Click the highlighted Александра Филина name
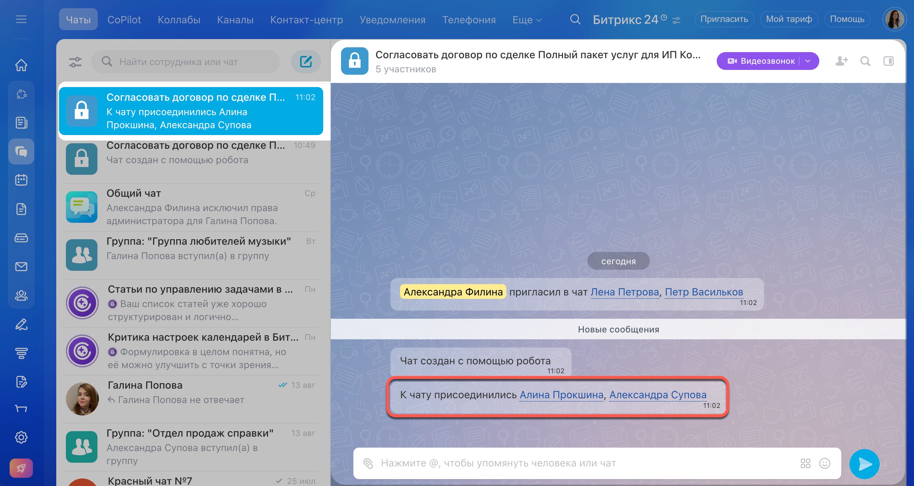The width and height of the screenshot is (914, 486). tap(453, 292)
